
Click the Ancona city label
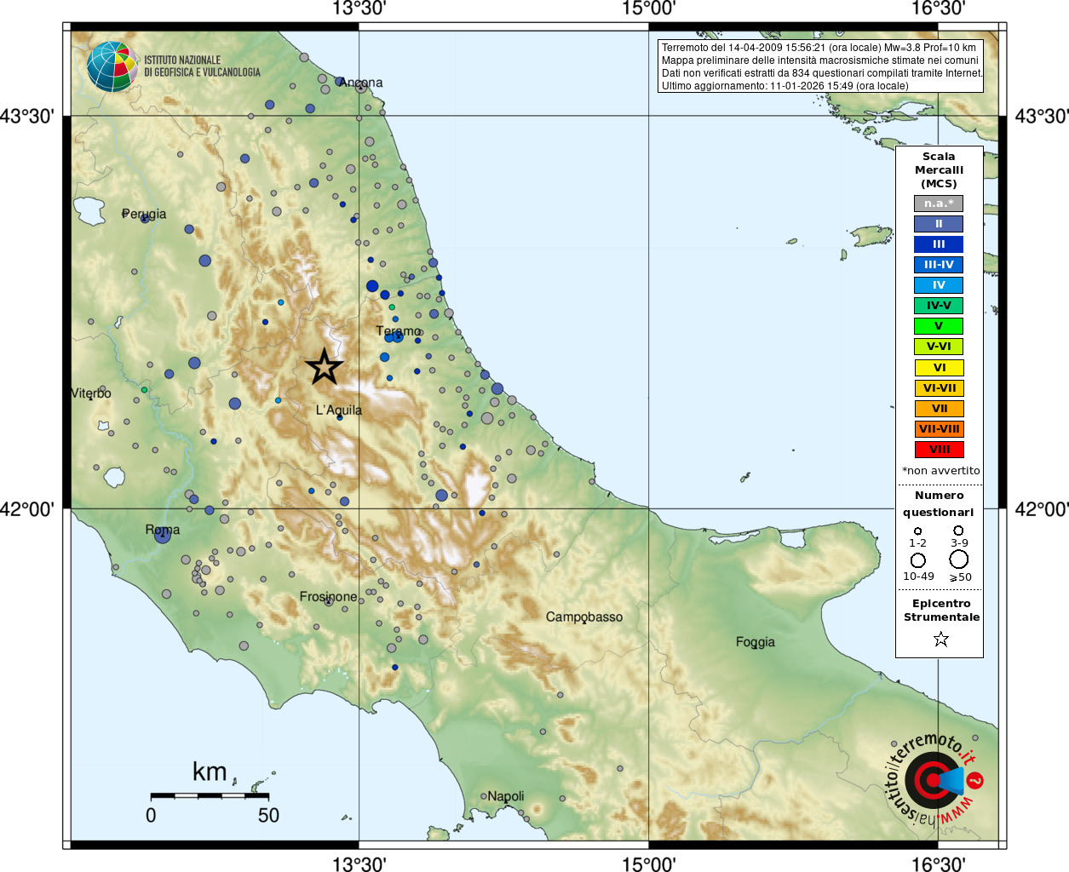(361, 83)
